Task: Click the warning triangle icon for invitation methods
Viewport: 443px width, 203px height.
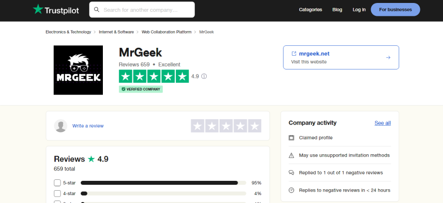Action: click(291, 155)
